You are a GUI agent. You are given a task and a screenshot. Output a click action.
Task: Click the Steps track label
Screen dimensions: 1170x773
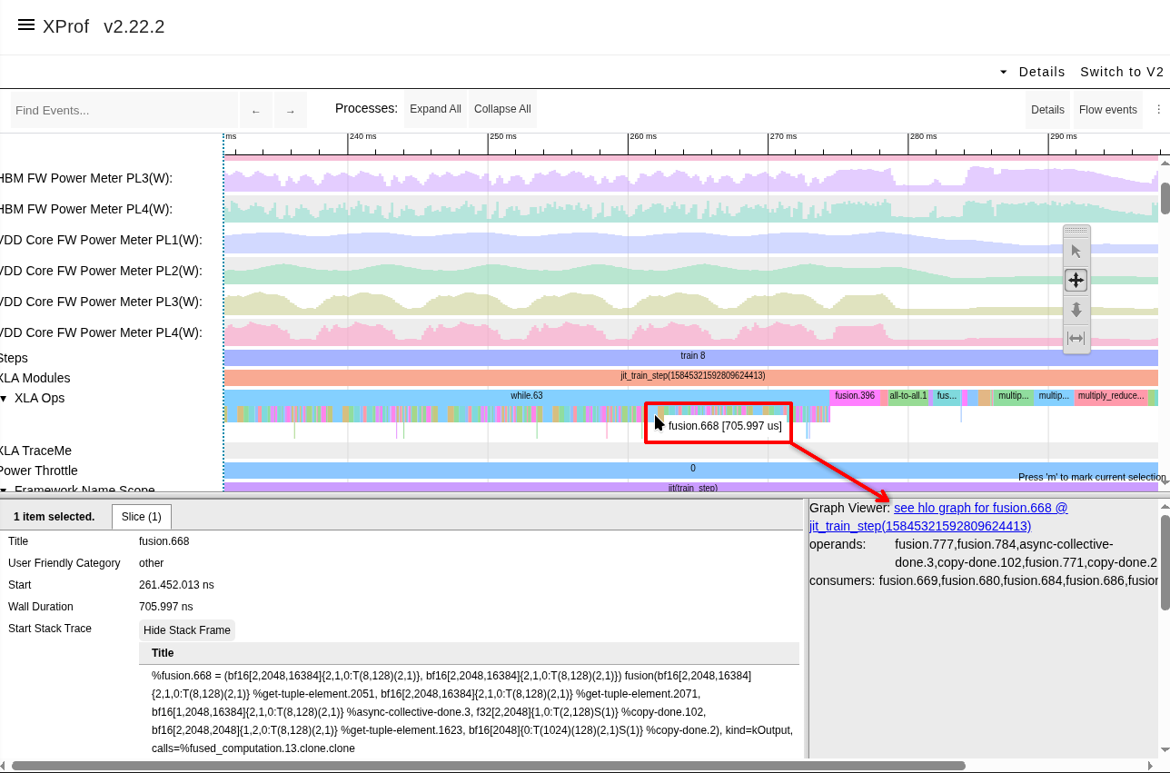14,358
